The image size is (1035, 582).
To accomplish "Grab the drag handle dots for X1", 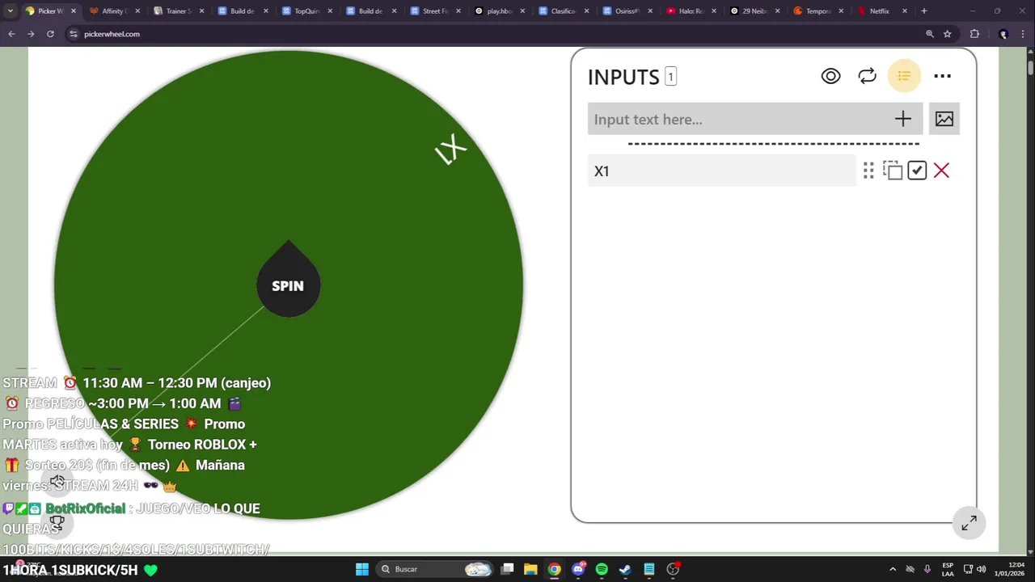I will [x=868, y=171].
